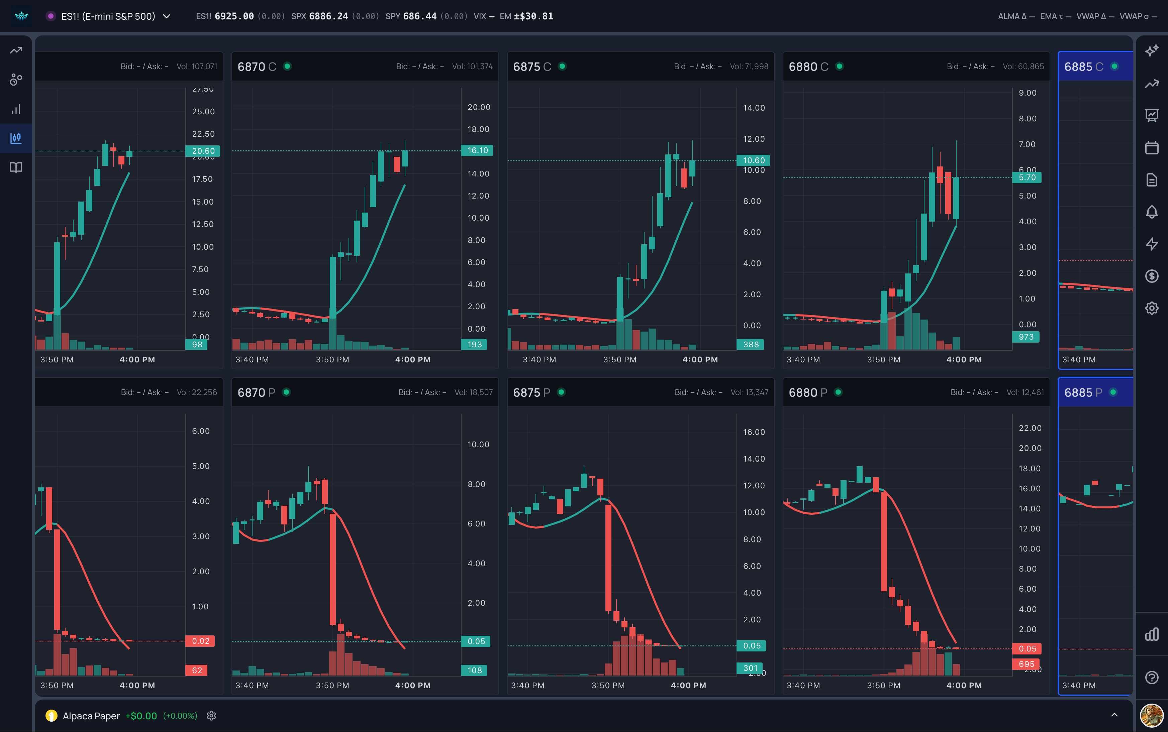Open Alpaca Paper account settings gear
Image resolution: width=1168 pixels, height=732 pixels.
coord(211,716)
